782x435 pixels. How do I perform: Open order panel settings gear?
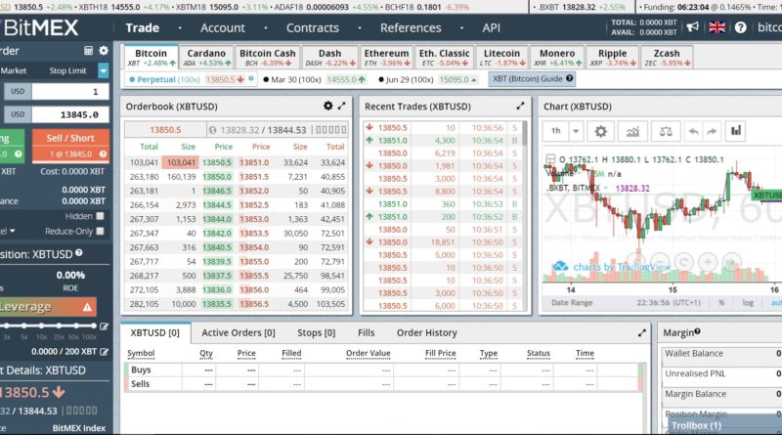click(x=104, y=51)
